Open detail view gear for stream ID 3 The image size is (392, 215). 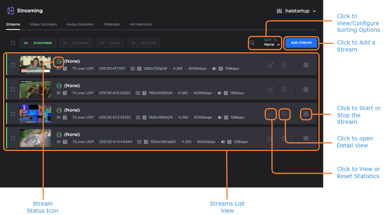pos(284,114)
